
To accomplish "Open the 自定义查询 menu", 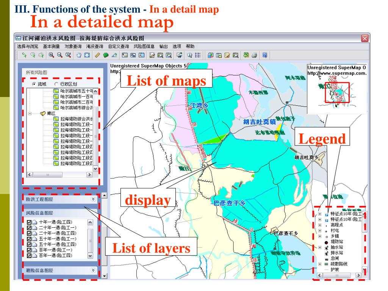I will pyautogui.click(x=119, y=46).
